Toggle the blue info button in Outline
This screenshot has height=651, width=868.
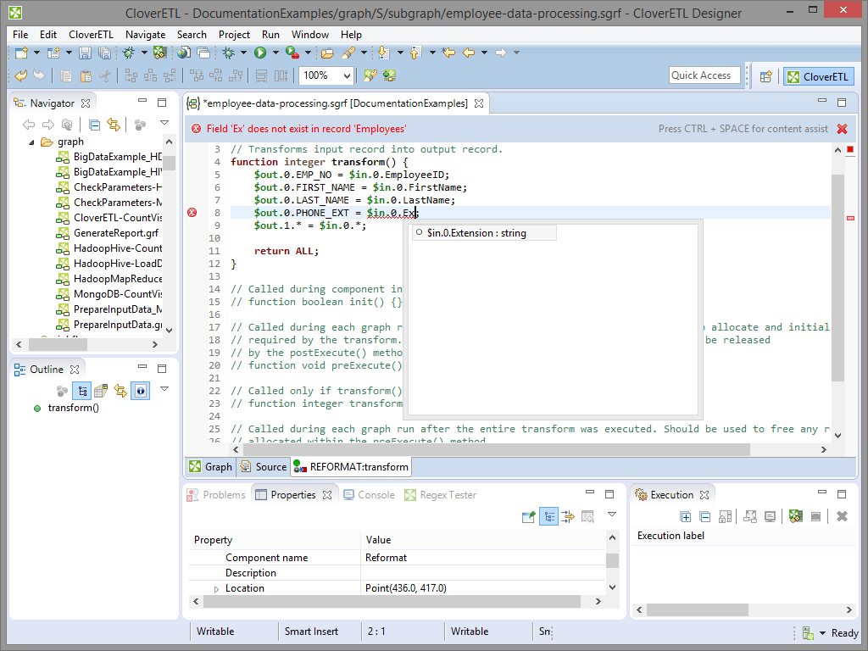pyautogui.click(x=141, y=391)
